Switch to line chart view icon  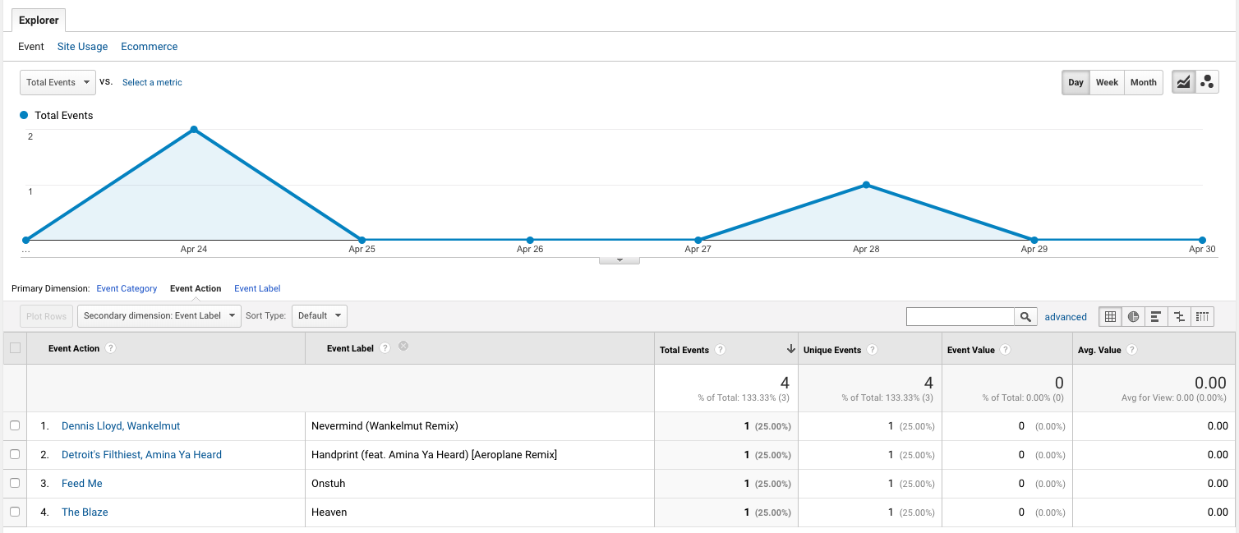click(x=1183, y=82)
